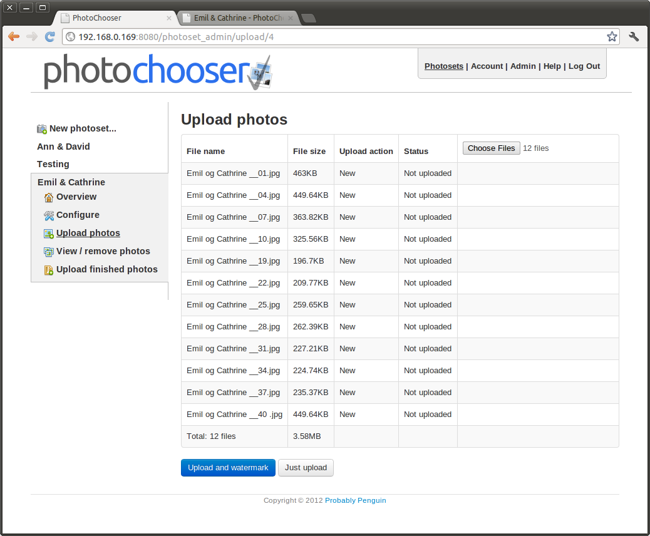This screenshot has height=536, width=650.
Task: Go back with the browser back arrow
Action: tap(14, 37)
